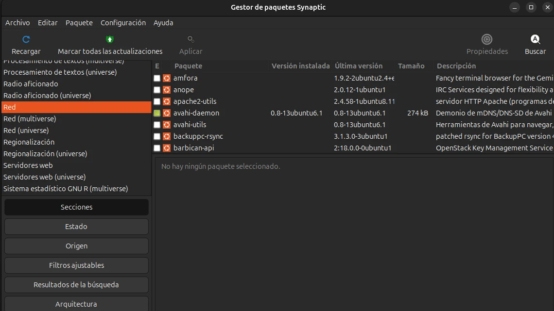The width and height of the screenshot is (554, 311).
Task: Click the Ubuntu icon next to anope
Action: 167,89
